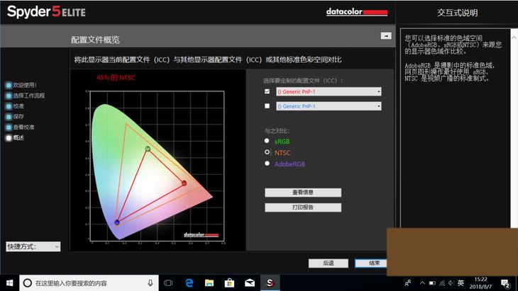Open the Windows Start menu
This screenshot has height=291, width=518.
pos(10,283)
